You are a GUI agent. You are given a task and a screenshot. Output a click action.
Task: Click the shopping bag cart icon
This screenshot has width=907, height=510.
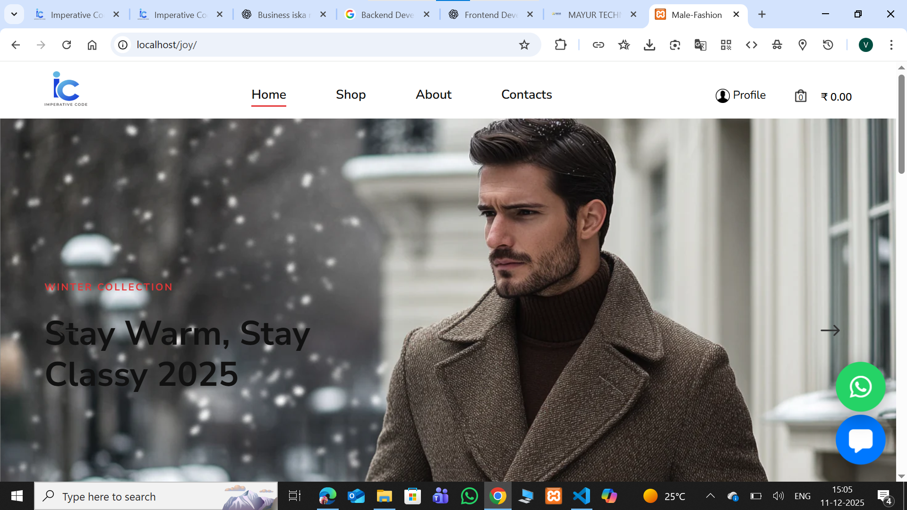point(800,96)
